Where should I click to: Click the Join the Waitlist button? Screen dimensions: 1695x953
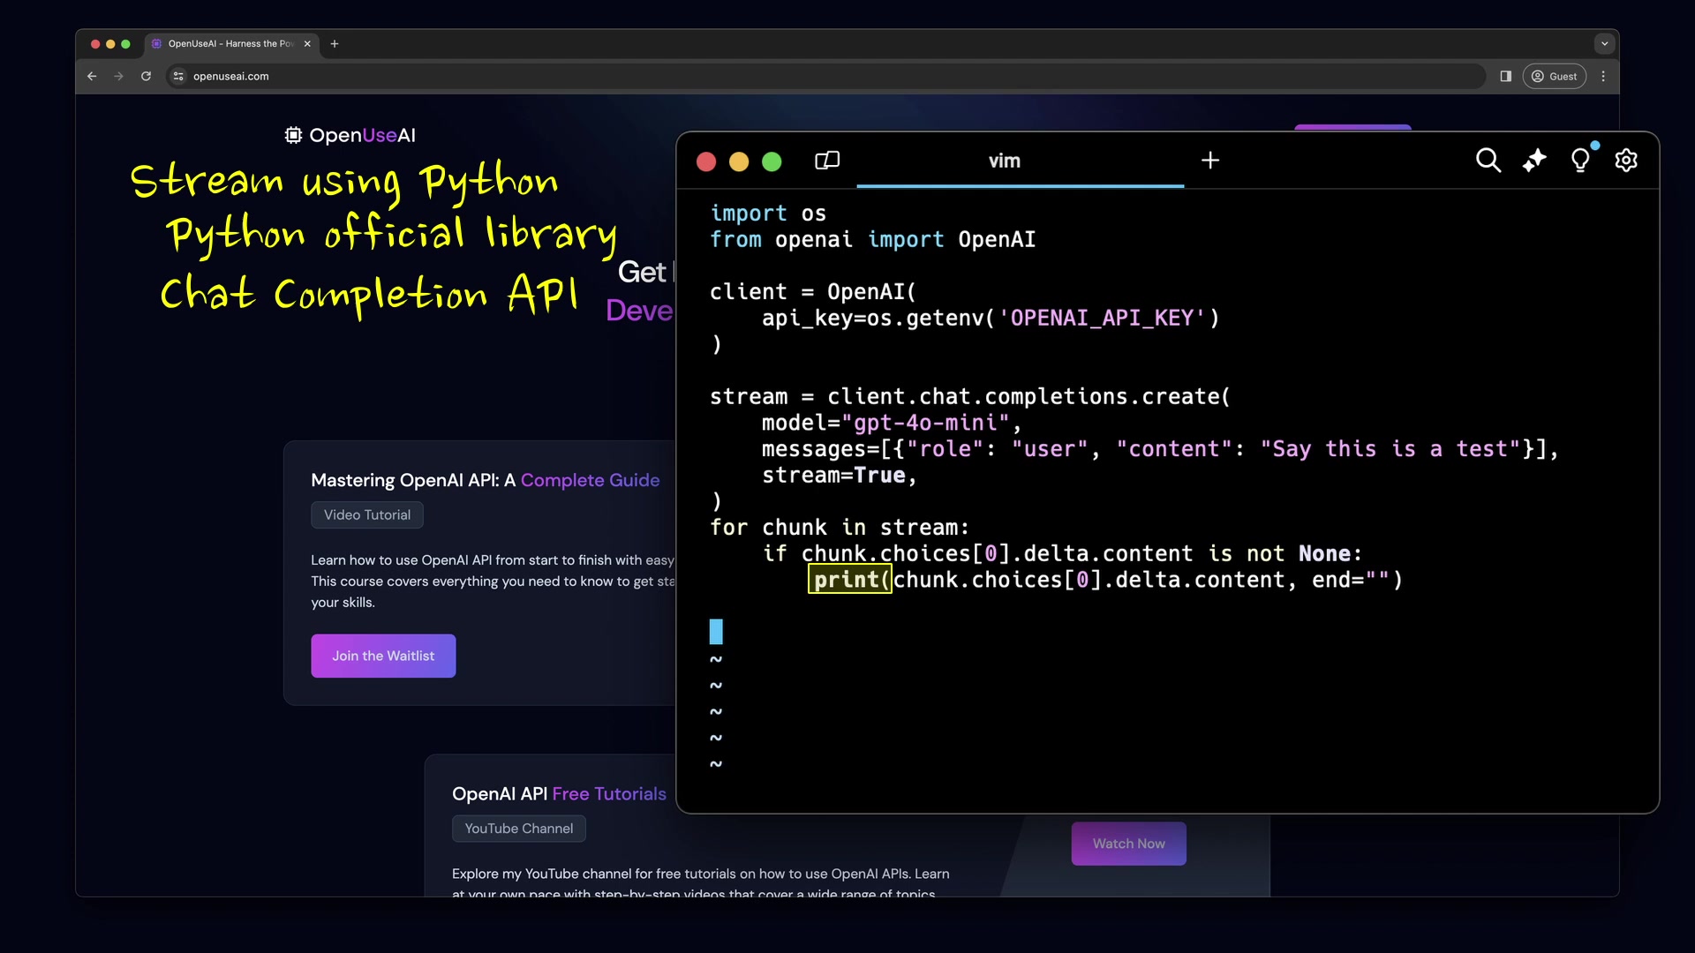[383, 656]
